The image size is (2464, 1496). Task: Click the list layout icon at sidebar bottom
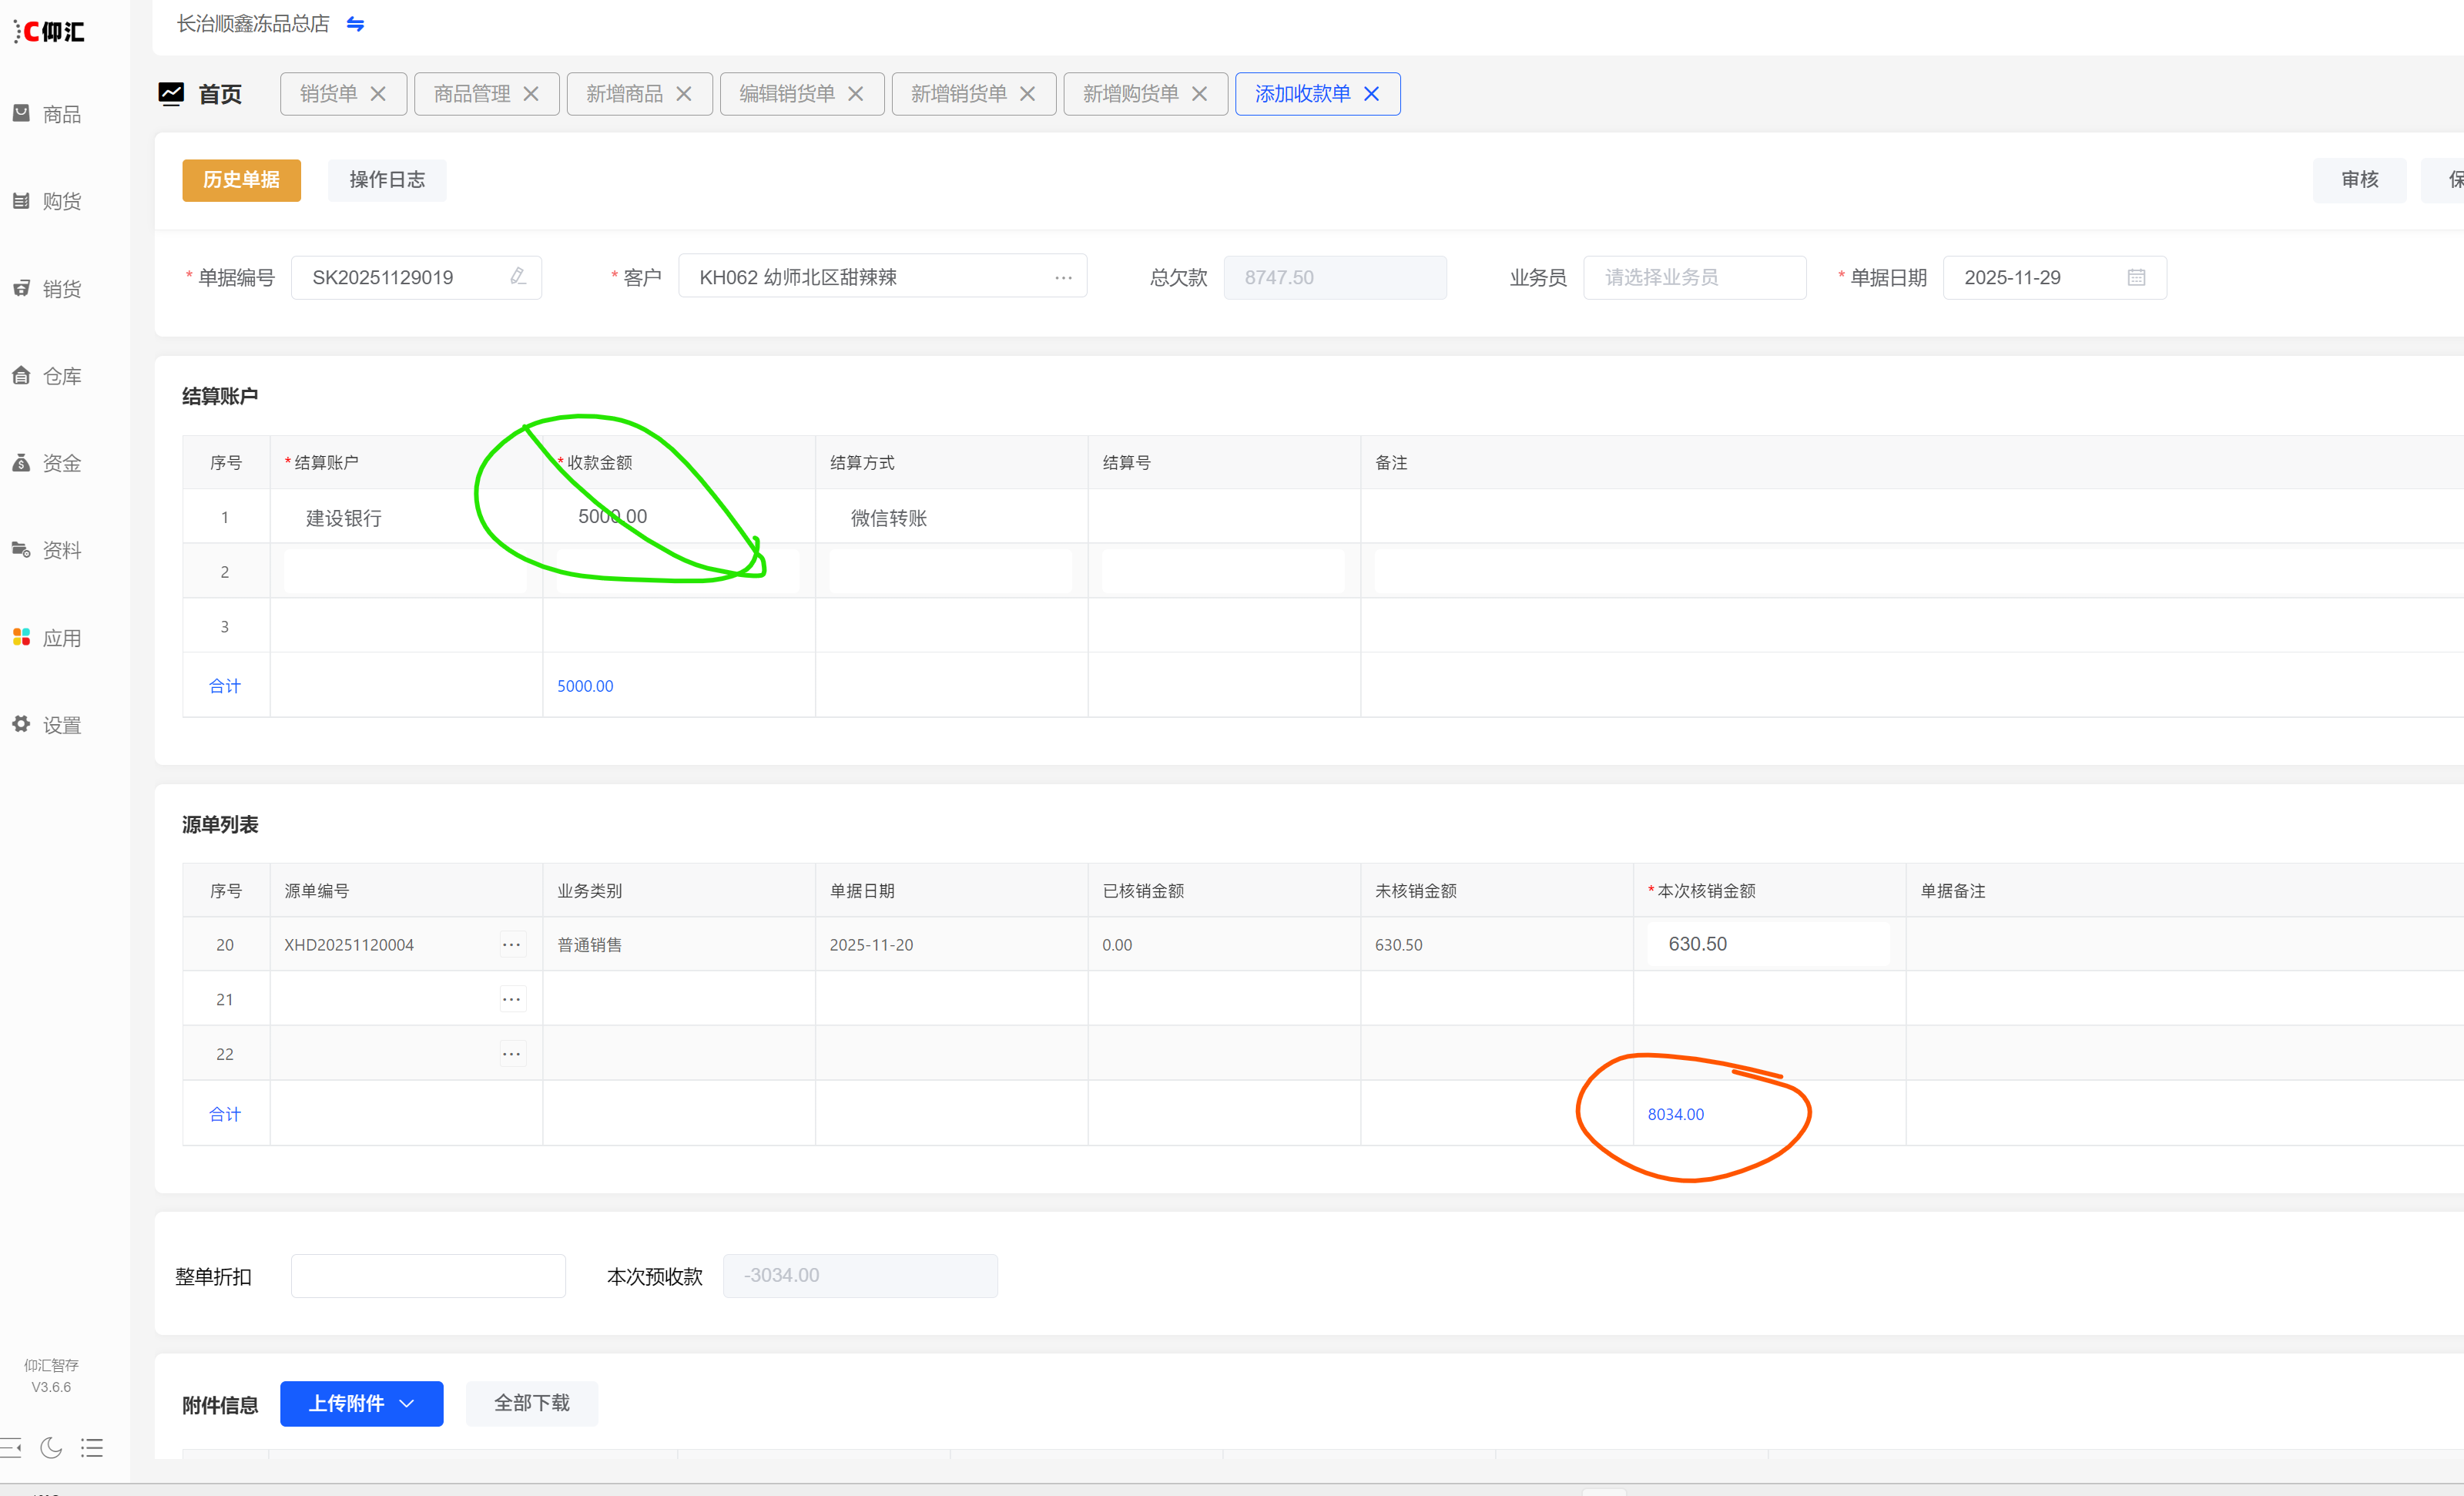(92, 1447)
